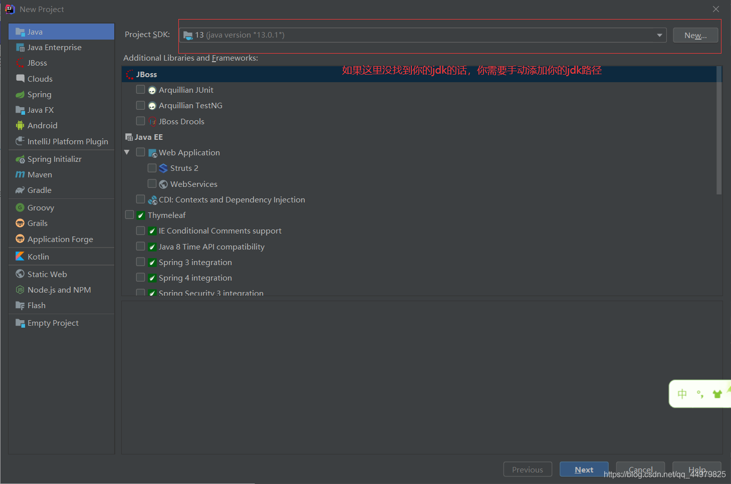Enable Spring 4 integration checkbox

click(x=141, y=278)
